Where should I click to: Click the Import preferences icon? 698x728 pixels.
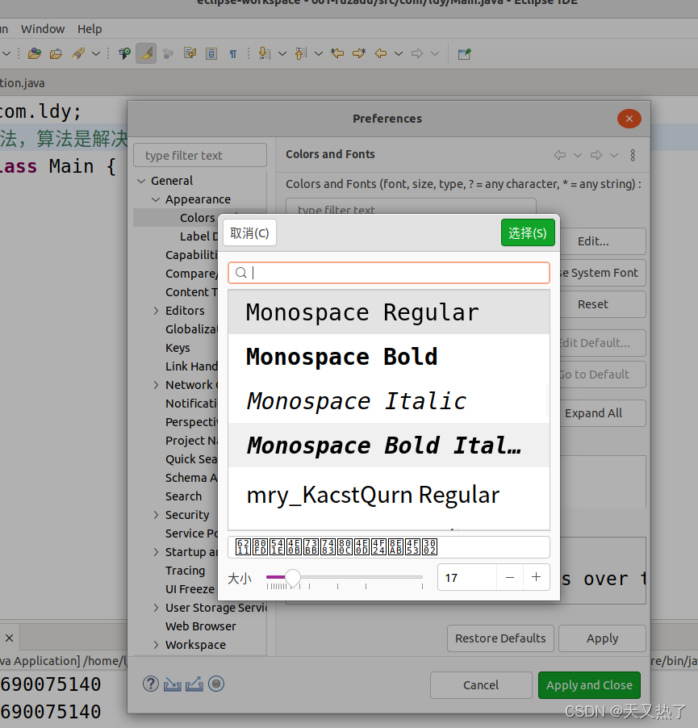coord(172,684)
